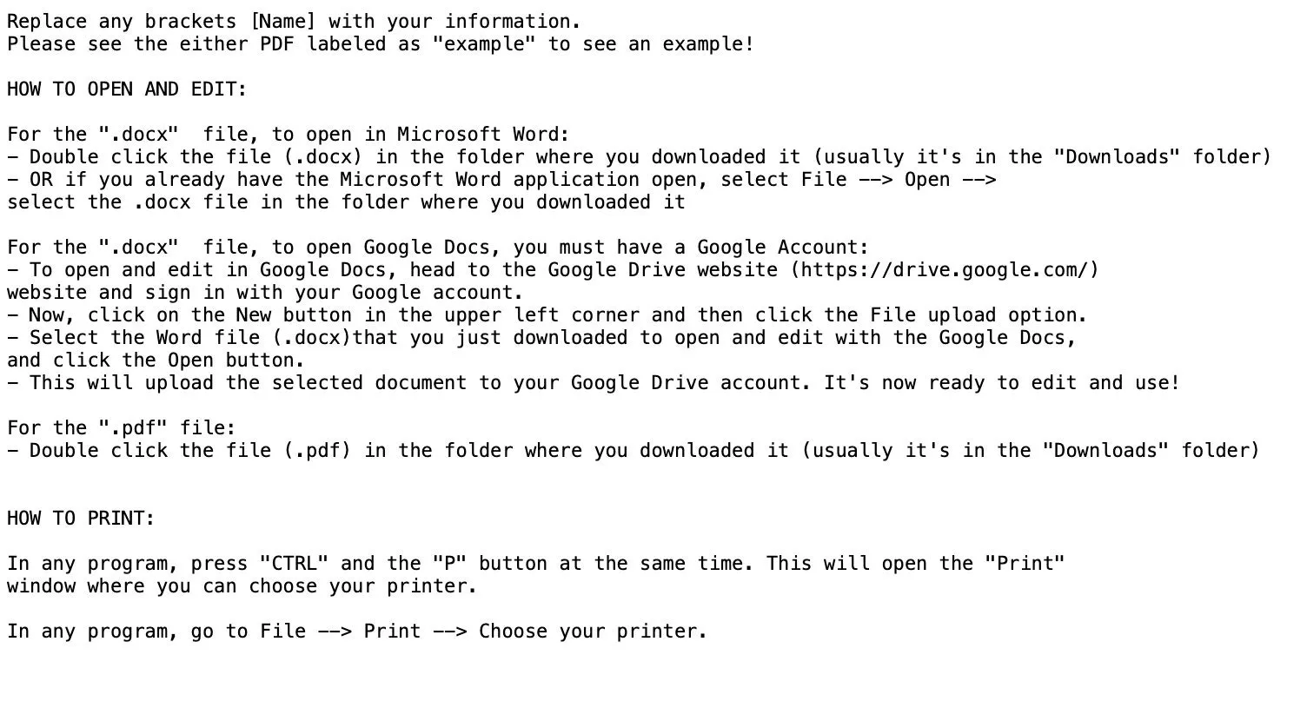Click the word "Replace" on the first line
The height and width of the screenshot is (721, 1307).
point(47,21)
